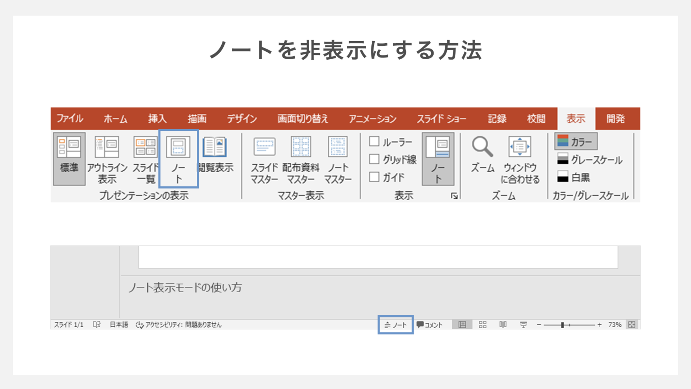The image size is (691, 389).
Task: Click status bar slide sorter icon
Action: point(482,325)
